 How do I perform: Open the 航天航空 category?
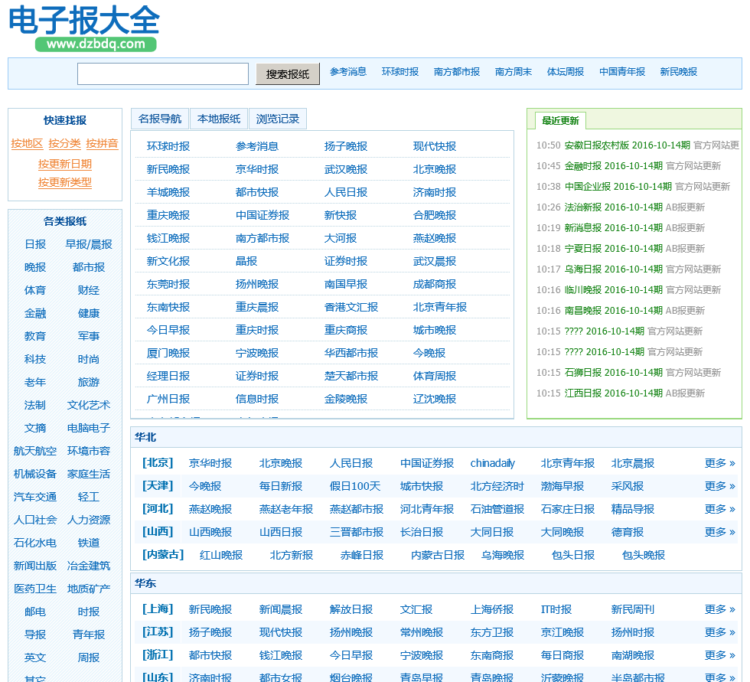pos(35,451)
